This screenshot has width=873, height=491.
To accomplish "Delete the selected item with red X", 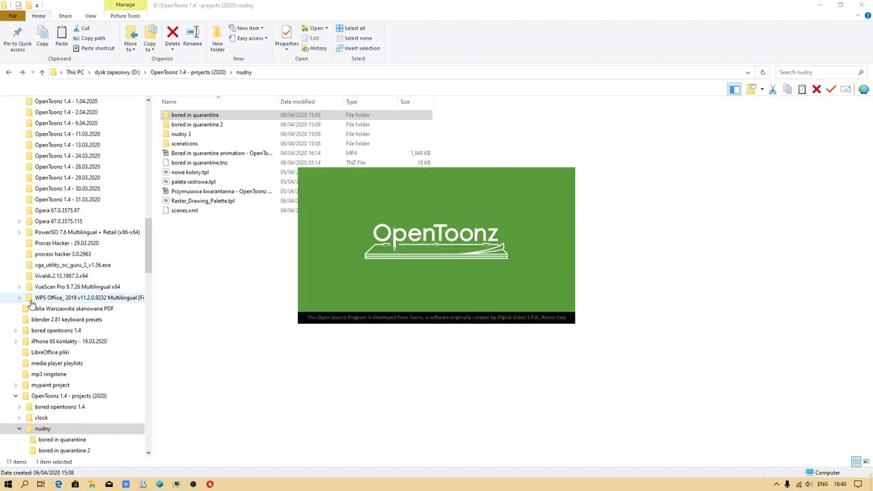I will click(173, 37).
